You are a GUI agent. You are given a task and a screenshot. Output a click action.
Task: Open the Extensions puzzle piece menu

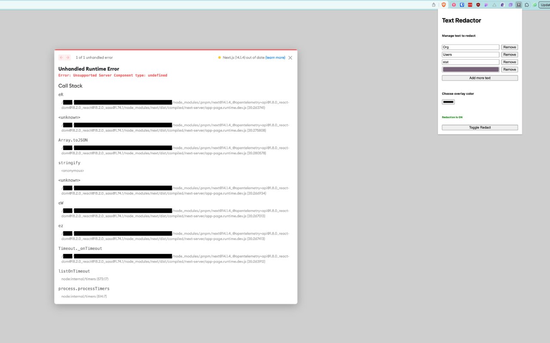[x=527, y=5]
